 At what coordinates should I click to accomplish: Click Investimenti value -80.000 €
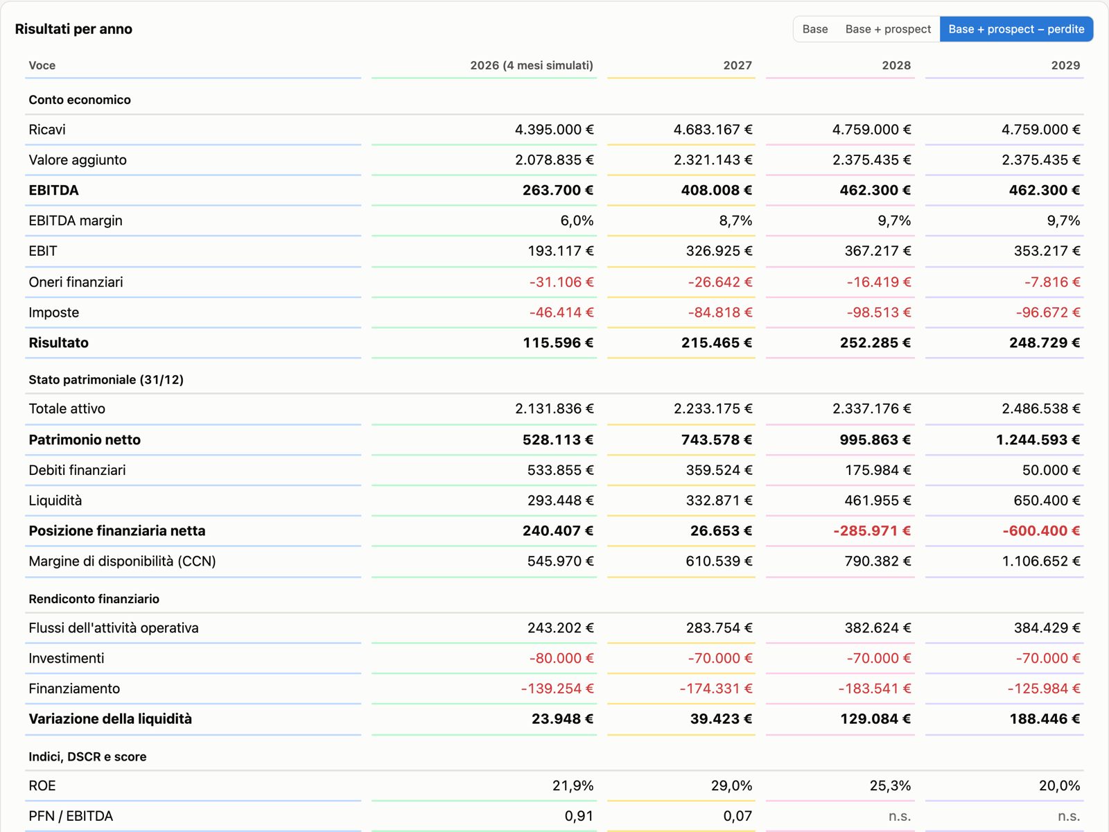click(x=561, y=659)
